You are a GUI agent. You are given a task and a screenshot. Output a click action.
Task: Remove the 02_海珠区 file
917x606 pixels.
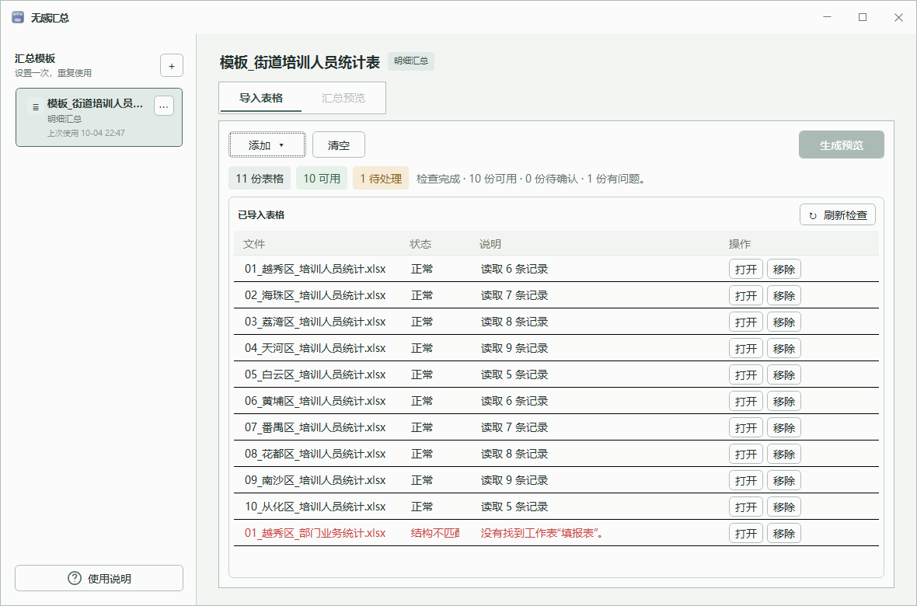point(783,295)
